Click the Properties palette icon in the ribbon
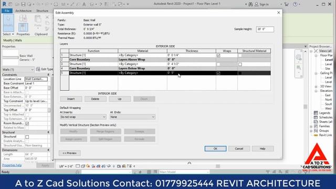 23,27
